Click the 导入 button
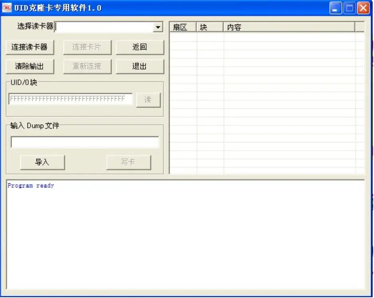 [x=42, y=162]
